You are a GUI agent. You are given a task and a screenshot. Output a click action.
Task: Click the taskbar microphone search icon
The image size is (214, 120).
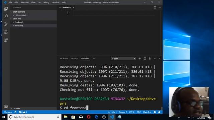[58, 117]
